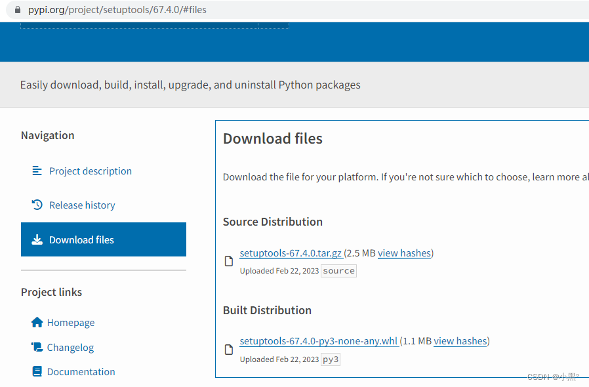
Task: View hashes for the .whl file
Action: (460, 341)
